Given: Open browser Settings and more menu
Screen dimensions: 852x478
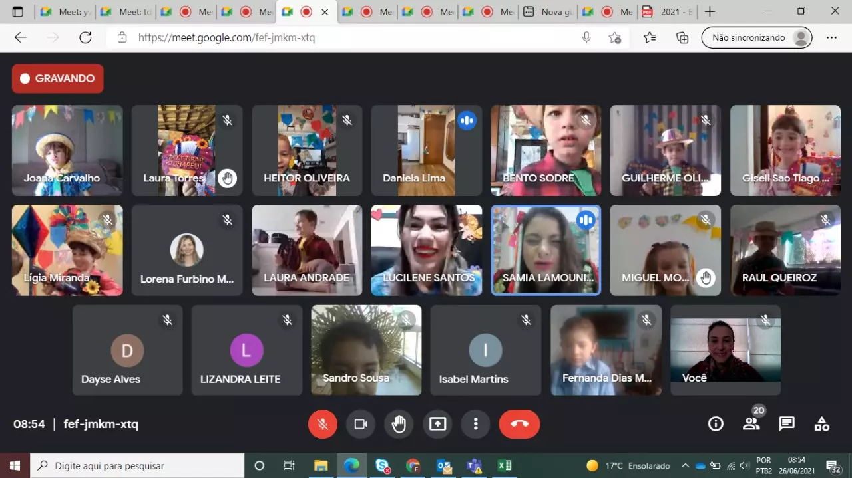Looking at the screenshot, I should click(x=831, y=38).
